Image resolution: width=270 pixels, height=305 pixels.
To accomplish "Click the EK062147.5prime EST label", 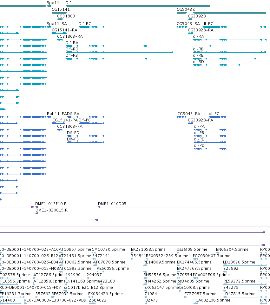I will pyautogui.click(x=161, y=288).
